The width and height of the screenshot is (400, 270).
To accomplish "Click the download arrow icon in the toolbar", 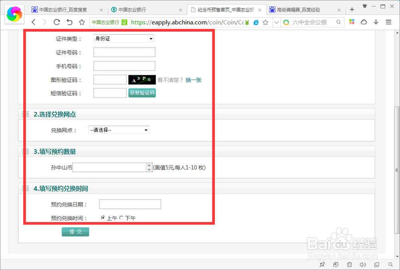I will pyautogui.click(x=376, y=22).
